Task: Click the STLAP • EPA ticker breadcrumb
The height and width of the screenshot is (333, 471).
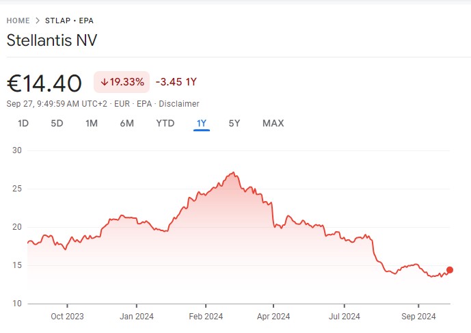Action: tap(70, 21)
